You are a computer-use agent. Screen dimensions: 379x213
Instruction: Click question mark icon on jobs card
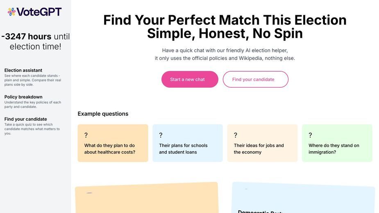pos(236,135)
